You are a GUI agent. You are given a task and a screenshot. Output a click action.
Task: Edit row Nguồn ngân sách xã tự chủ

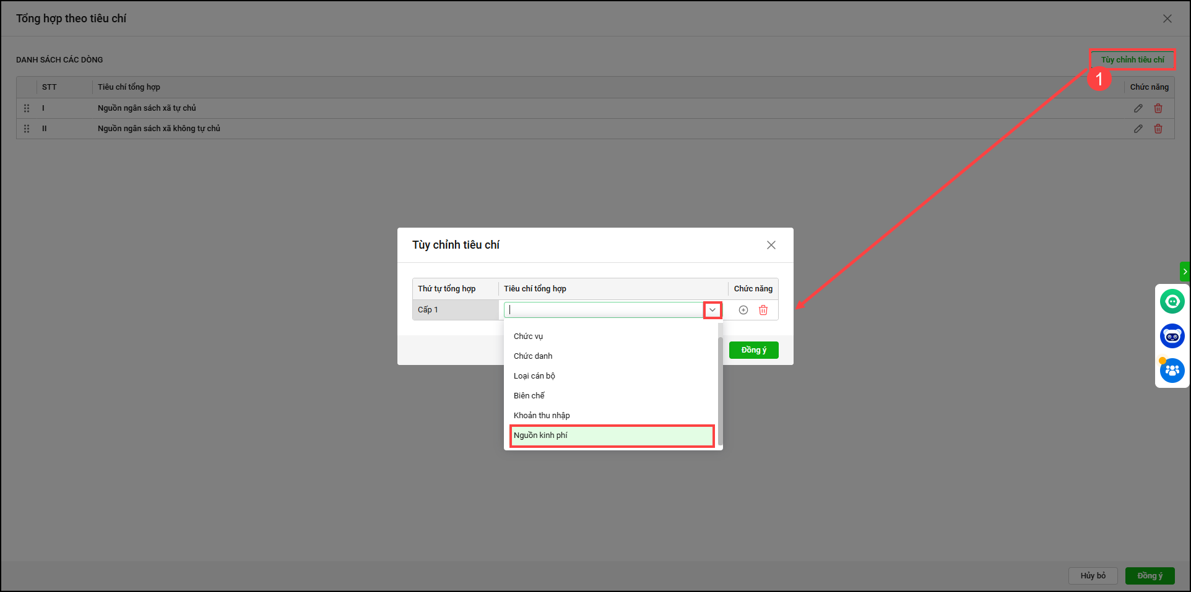pos(1138,108)
